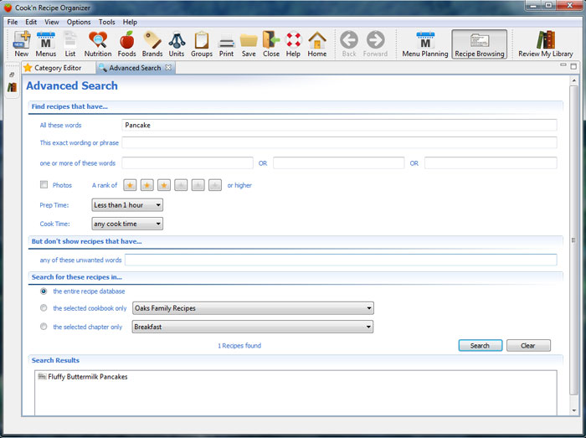Screen dimensions: 586x438
Task: Set rank to four stars
Action: pyautogui.click(x=181, y=185)
